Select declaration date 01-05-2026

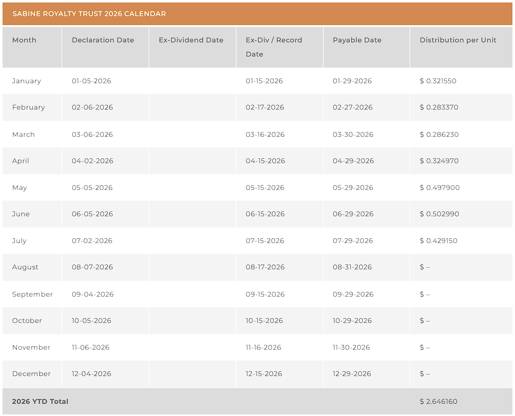point(92,81)
